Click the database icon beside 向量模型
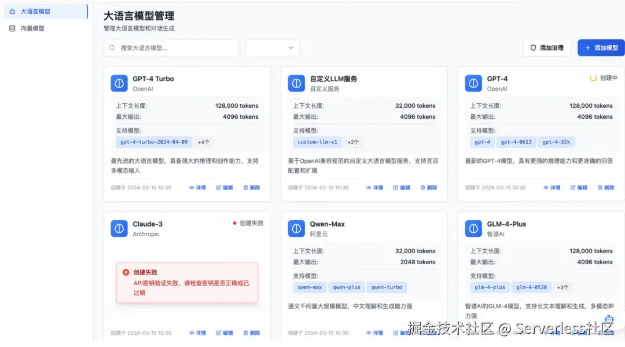 pyautogui.click(x=12, y=28)
